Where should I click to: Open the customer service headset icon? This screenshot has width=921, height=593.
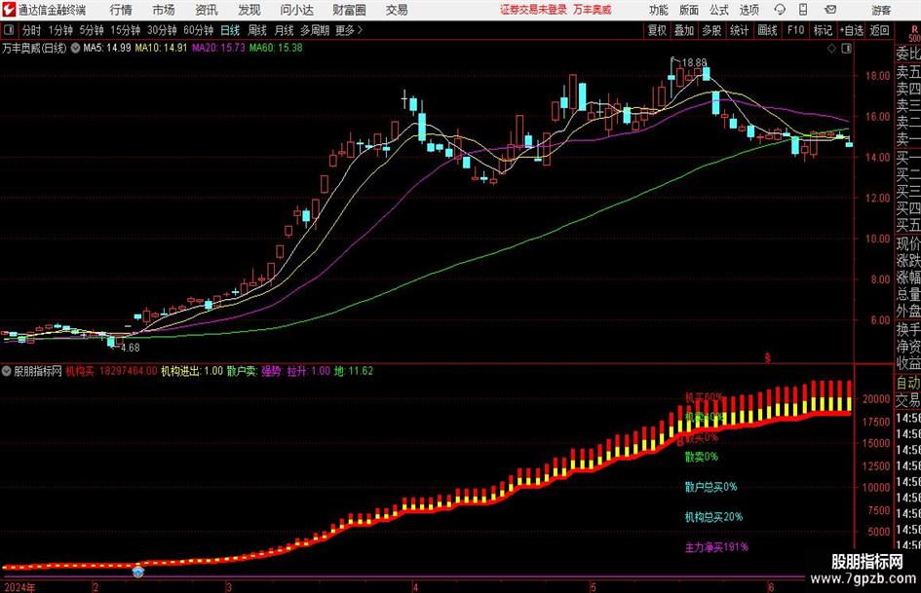[x=780, y=10]
